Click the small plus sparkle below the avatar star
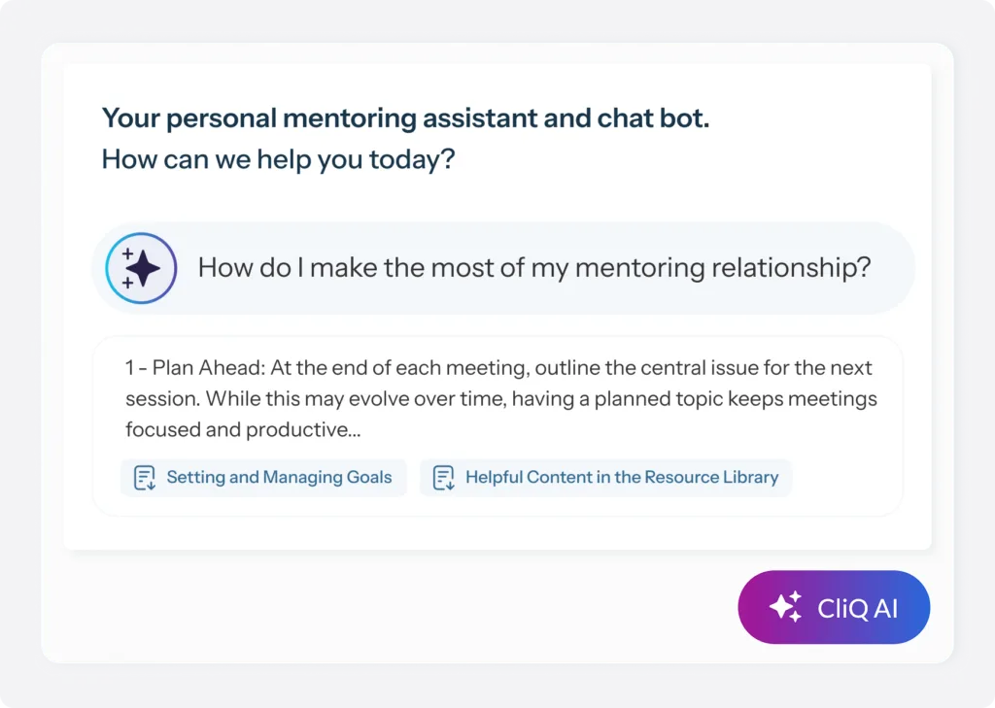This screenshot has width=995, height=708. tap(127, 283)
